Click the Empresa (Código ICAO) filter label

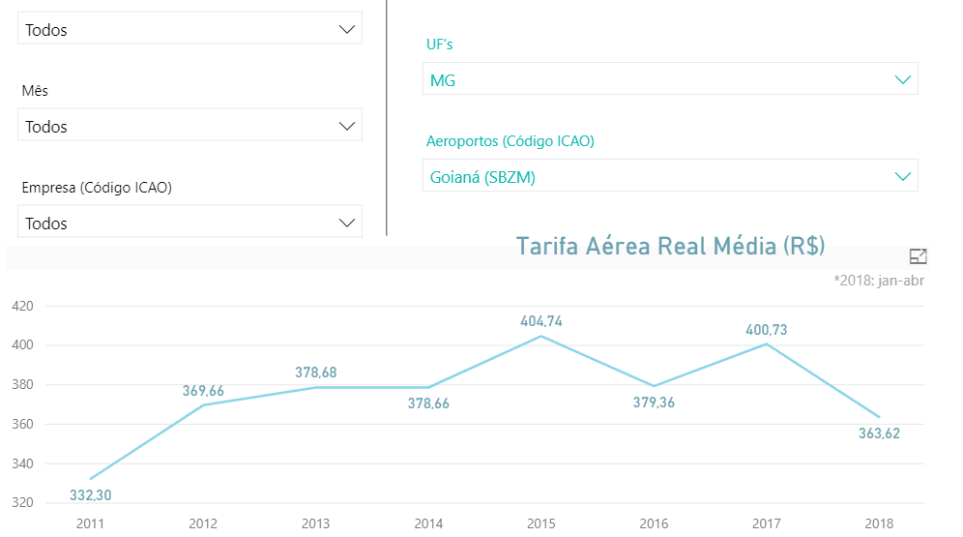[x=97, y=188]
